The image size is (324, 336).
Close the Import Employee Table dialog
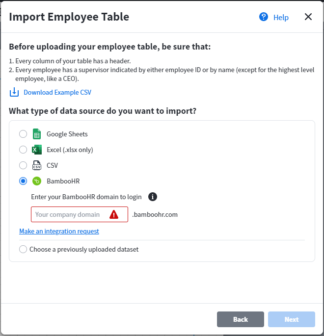[x=308, y=17]
